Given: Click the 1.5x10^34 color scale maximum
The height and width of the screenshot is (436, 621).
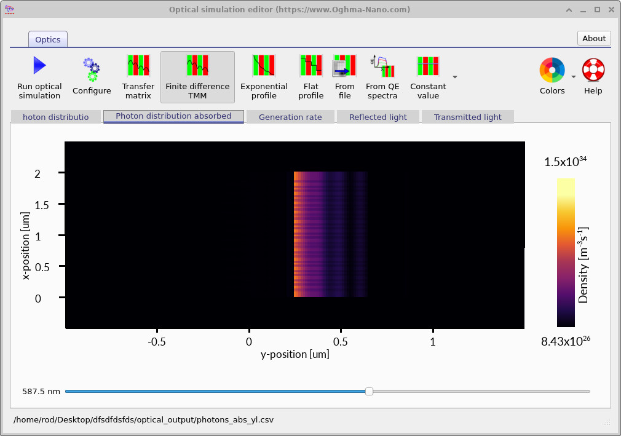Looking at the screenshot, I should pyautogui.click(x=565, y=161).
